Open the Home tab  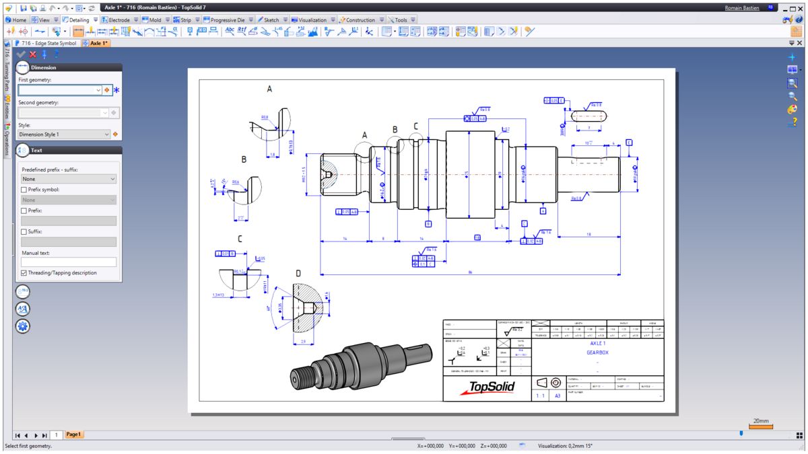coord(16,20)
